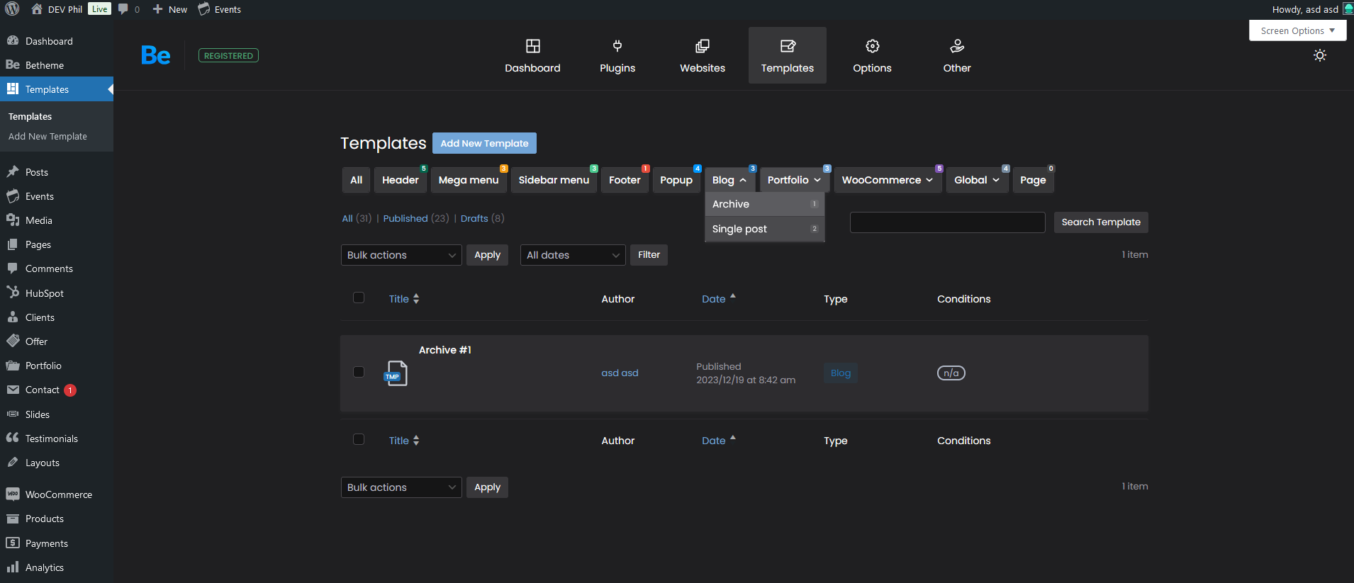Click Add New Template in sidebar submenu

47,136
